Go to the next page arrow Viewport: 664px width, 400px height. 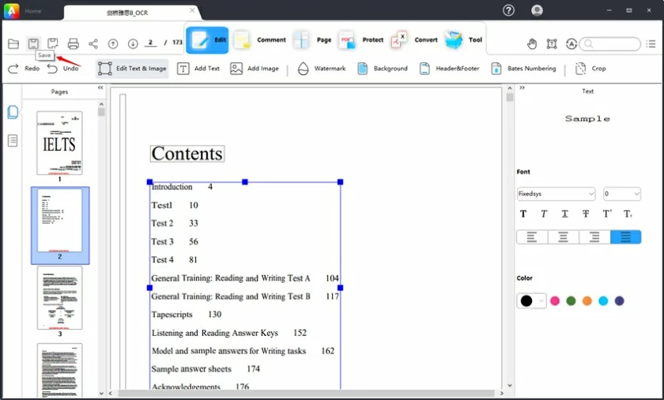coord(133,43)
